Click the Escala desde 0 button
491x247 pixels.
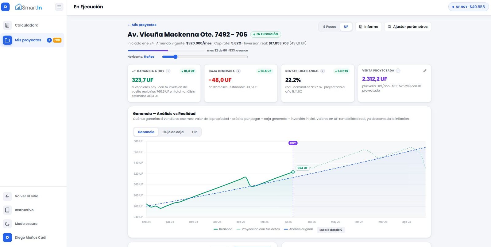coord(331,230)
